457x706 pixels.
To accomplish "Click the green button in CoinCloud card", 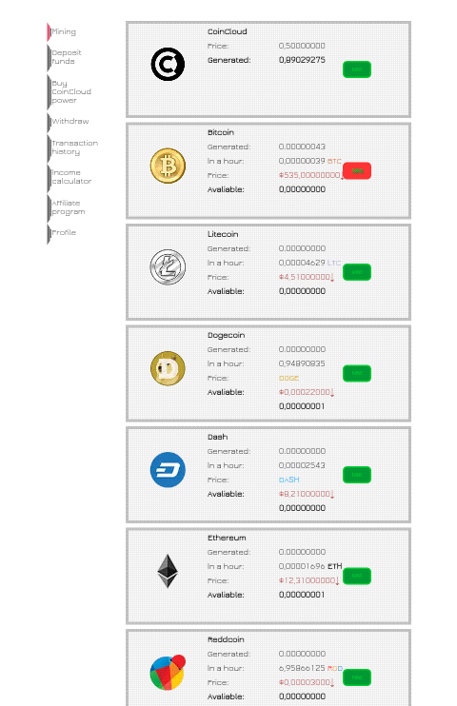I will tap(357, 69).
